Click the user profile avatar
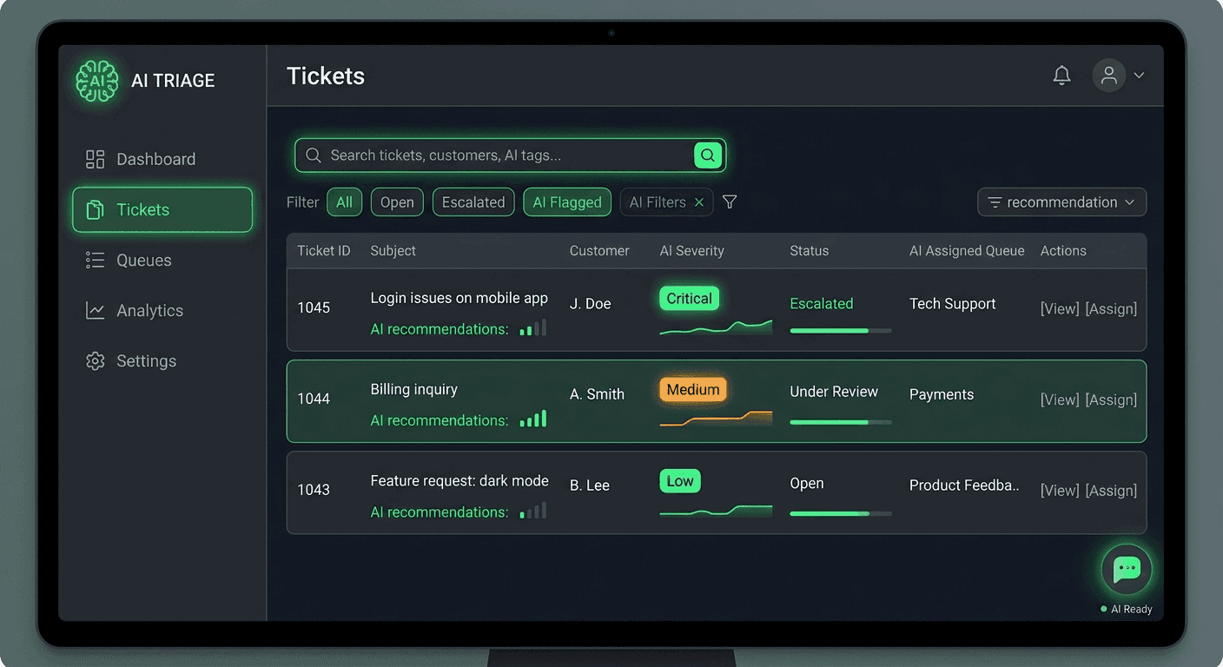 point(1109,76)
